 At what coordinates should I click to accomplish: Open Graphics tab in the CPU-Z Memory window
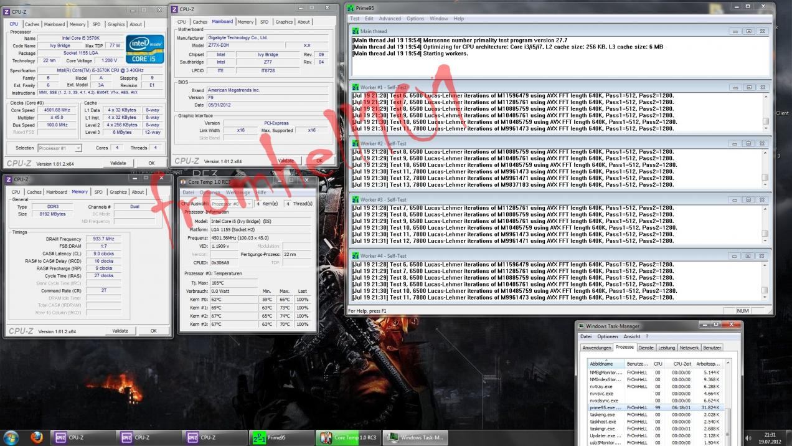point(118,192)
